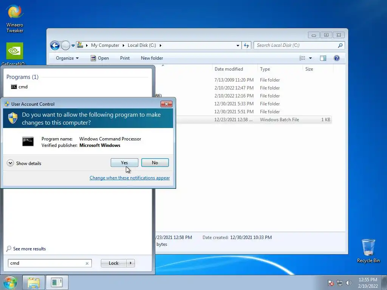The image size is (387, 290).
Task: Click the change view icon
Action: pyautogui.click(x=302, y=58)
